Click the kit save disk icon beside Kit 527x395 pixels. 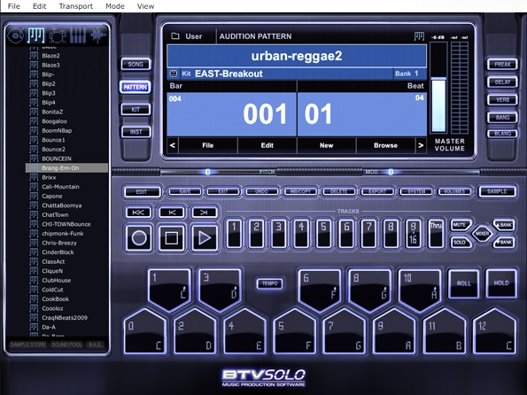(174, 74)
